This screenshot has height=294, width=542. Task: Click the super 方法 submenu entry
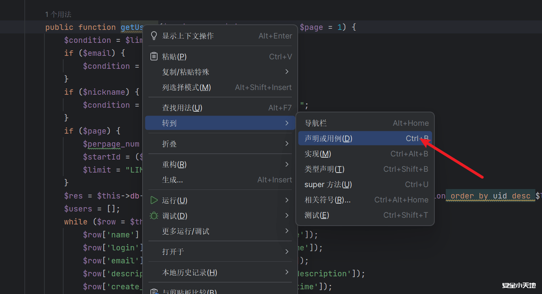click(328, 184)
